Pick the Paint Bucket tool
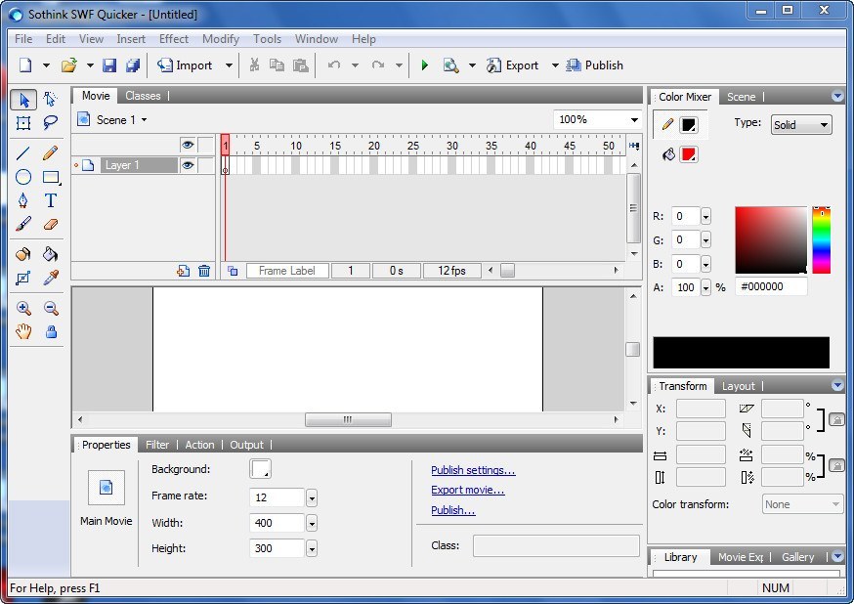Image resolution: width=854 pixels, height=604 pixels. coord(51,252)
